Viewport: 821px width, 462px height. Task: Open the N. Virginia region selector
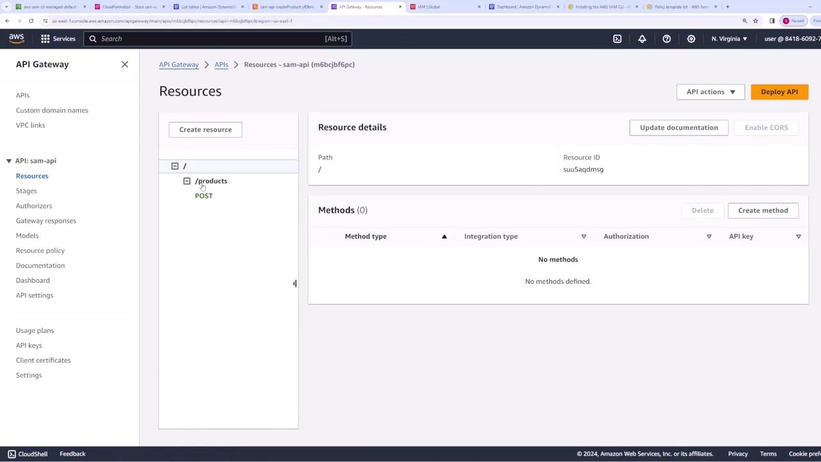click(x=729, y=38)
